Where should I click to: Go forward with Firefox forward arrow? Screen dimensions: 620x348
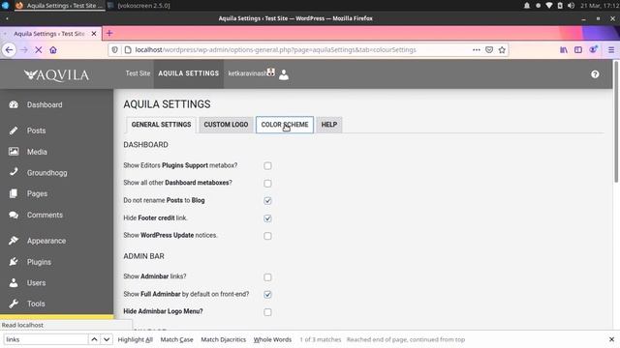[23, 50]
